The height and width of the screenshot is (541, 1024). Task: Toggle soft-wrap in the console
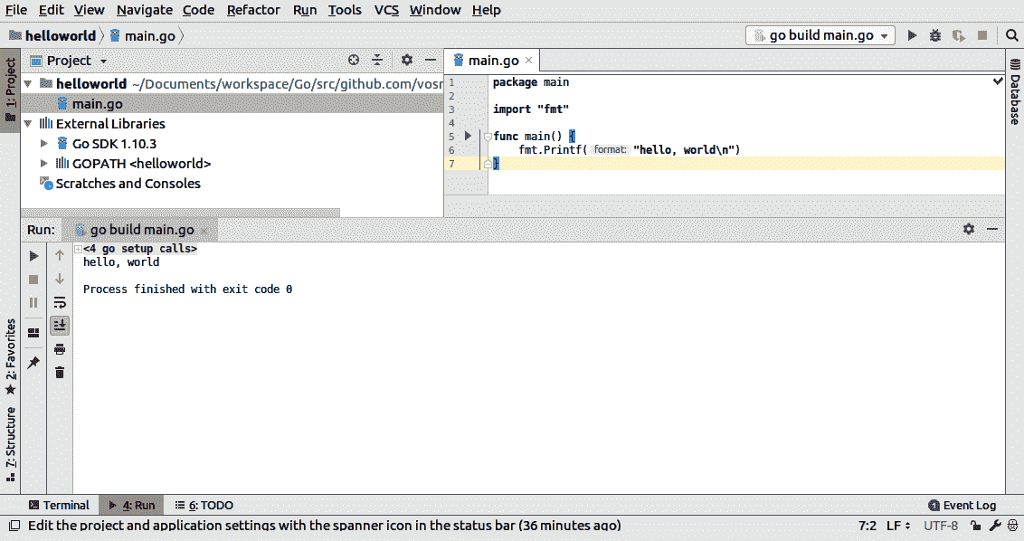coord(60,302)
